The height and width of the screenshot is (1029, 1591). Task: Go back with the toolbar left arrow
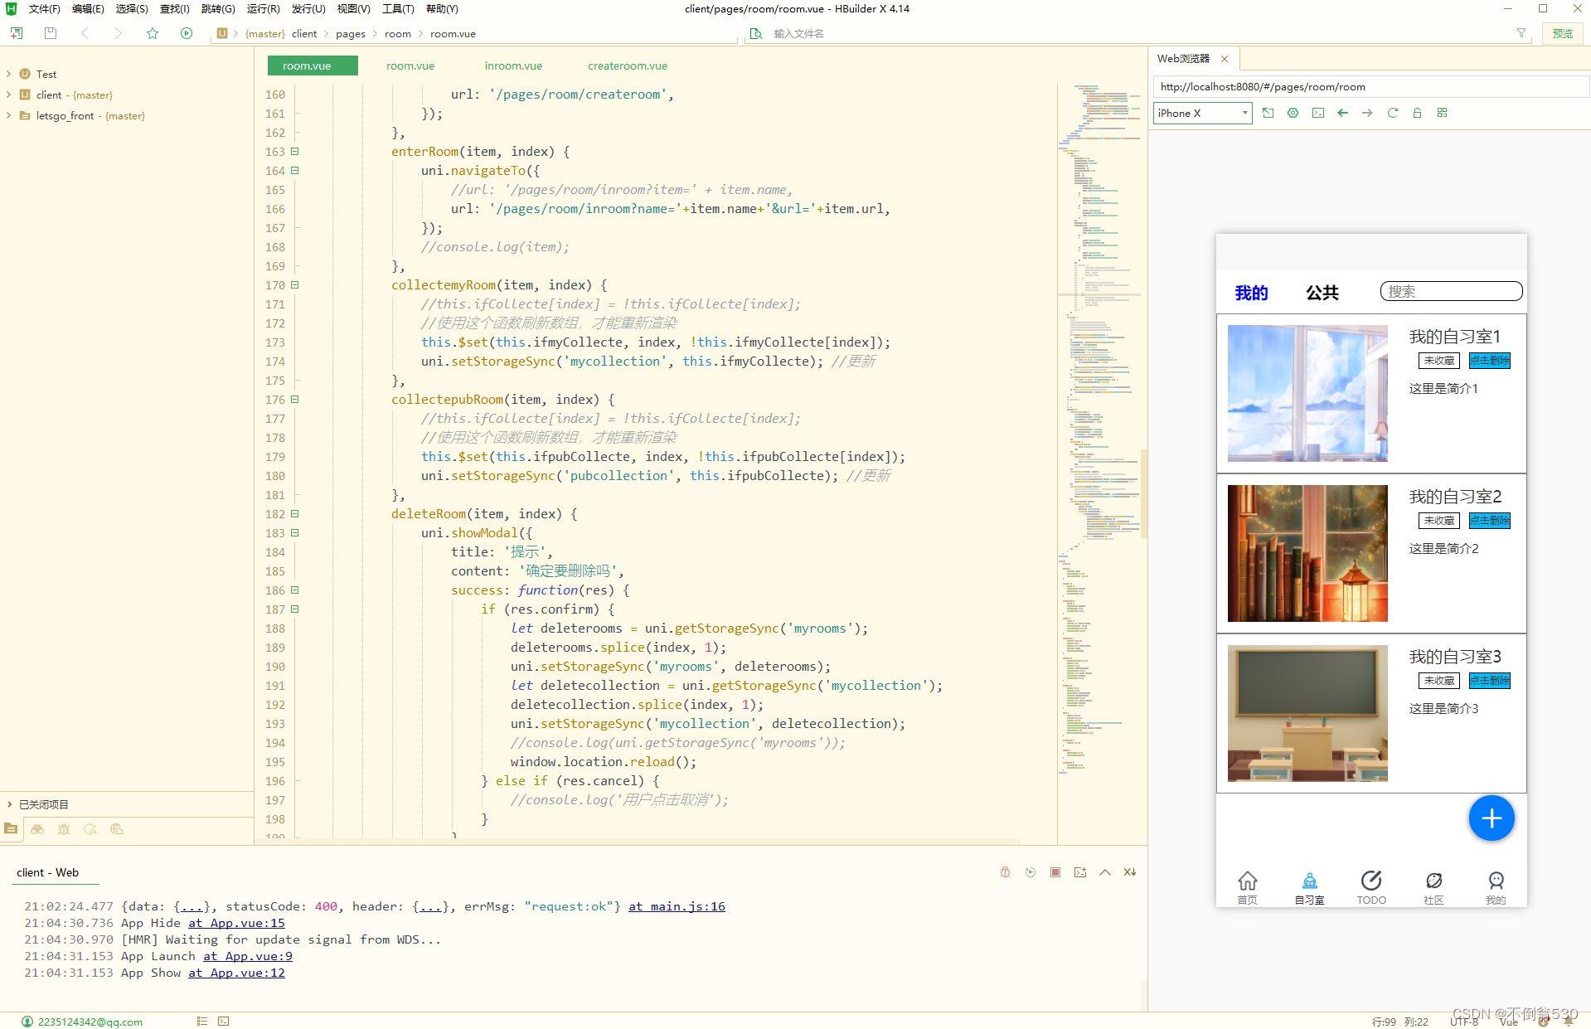tap(85, 33)
